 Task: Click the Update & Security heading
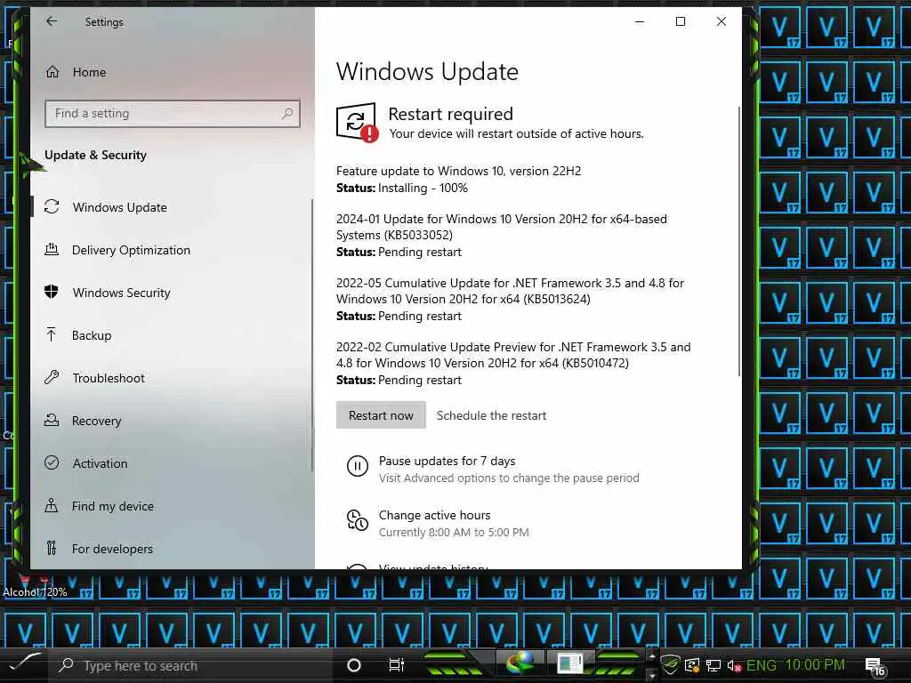click(x=95, y=155)
